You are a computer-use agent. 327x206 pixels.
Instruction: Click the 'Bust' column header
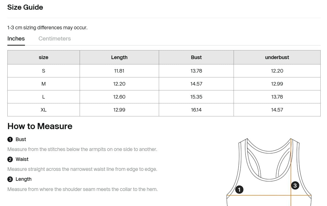click(x=196, y=57)
